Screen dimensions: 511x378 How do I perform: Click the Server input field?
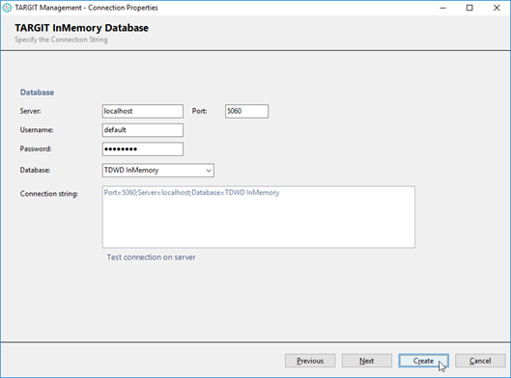coord(143,111)
